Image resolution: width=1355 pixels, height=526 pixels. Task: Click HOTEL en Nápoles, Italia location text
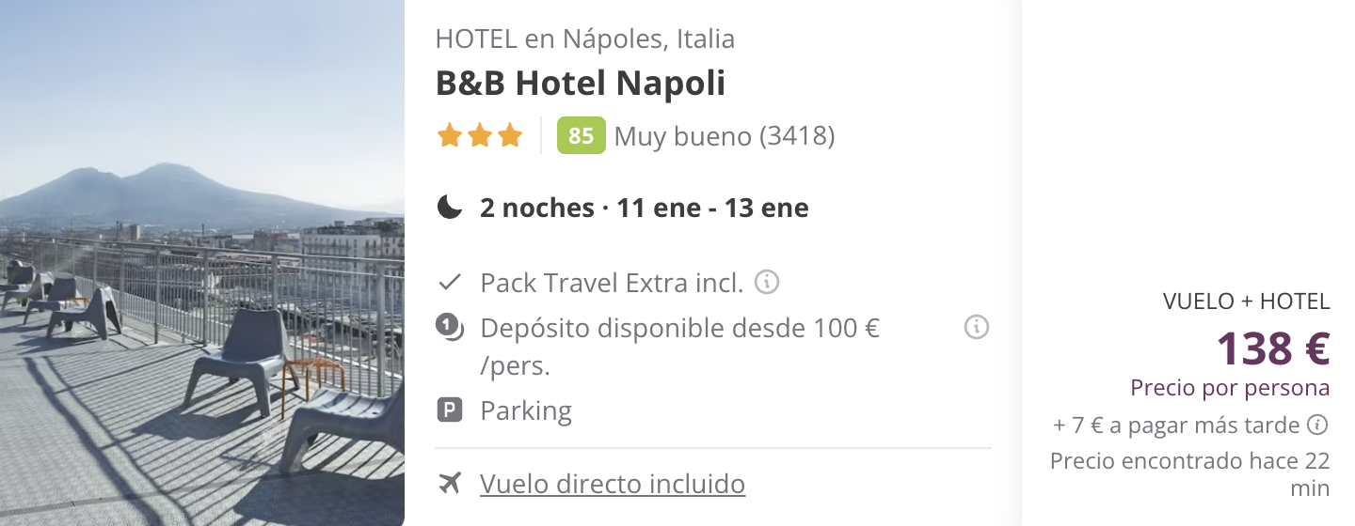coord(585,39)
